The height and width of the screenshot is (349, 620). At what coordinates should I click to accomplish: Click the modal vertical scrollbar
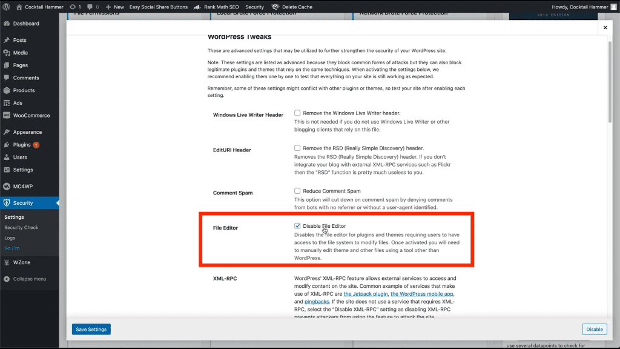[x=610, y=81]
